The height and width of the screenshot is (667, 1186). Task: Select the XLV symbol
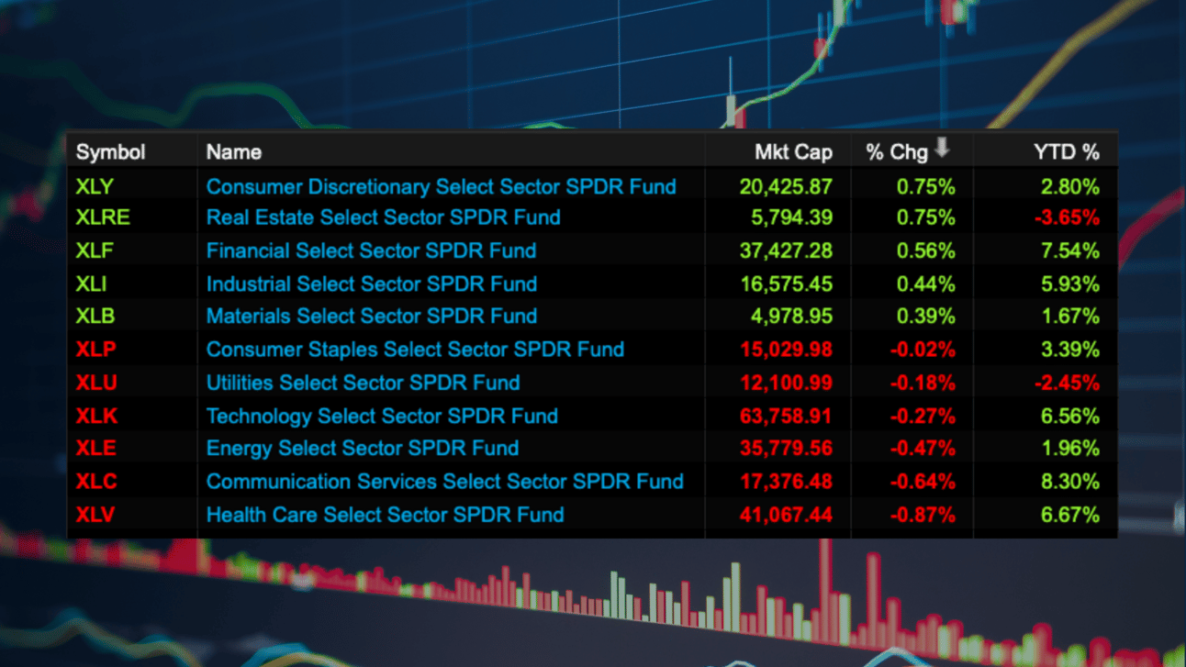click(95, 515)
